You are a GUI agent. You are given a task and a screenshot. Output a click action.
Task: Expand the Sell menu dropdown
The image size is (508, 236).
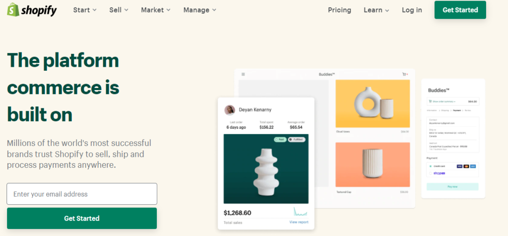pos(119,10)
